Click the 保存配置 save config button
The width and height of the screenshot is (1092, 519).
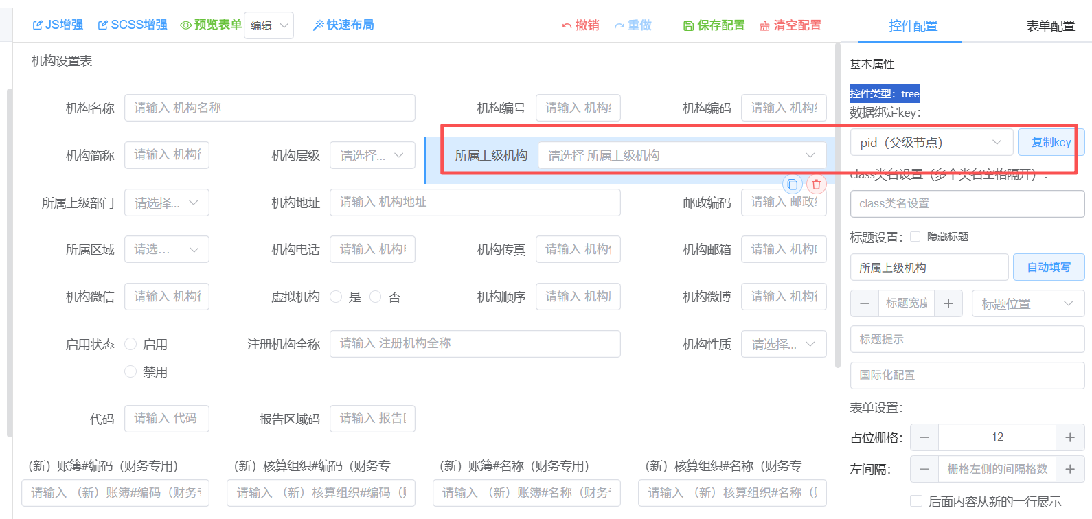pyautogui.click(x=714, y=25)
